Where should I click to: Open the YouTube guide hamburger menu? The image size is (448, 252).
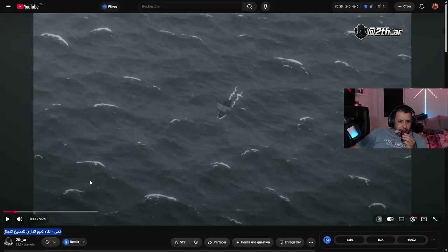click(8, 7)
